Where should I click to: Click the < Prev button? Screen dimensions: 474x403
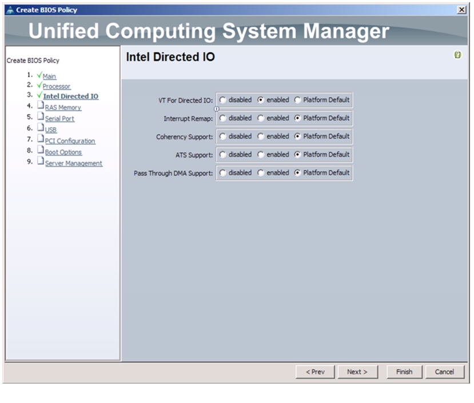tap(315, 372)
